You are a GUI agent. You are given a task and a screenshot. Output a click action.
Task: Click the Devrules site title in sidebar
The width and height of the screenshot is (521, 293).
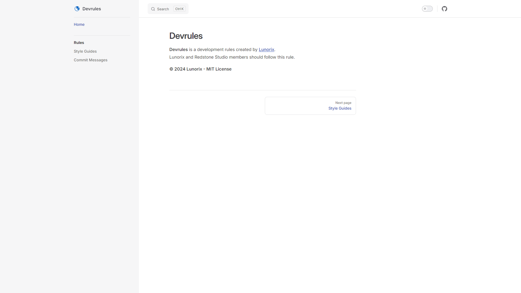tap(92, 9)
